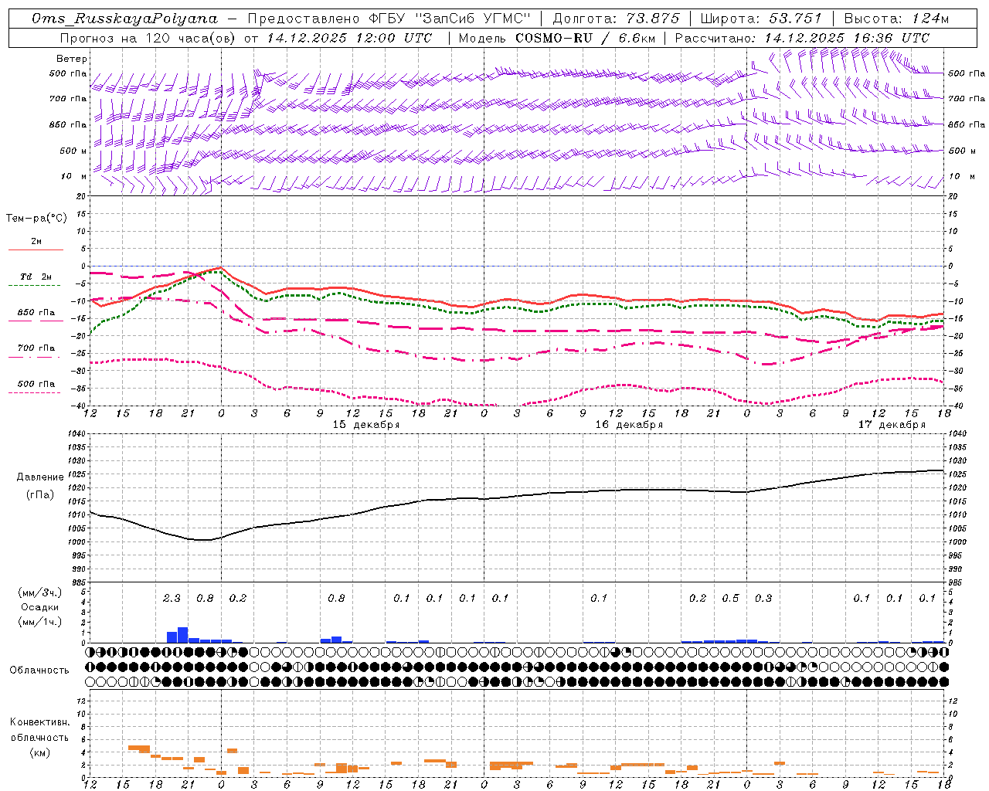Click the (мм/3ч.) precipitation unit label
Screen dimensions: 989x791
tap(40, 593)
